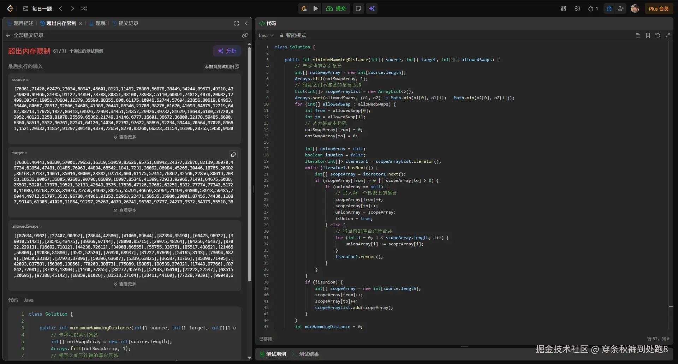Bookmark the code with bookmark icon
Viewport: 678px width, 364px height.
coord(648,35)
